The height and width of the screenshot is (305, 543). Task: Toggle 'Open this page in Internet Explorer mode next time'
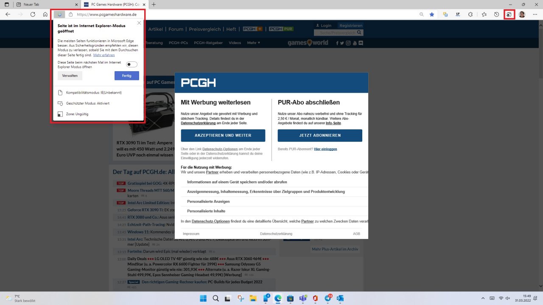pos(132,64)
